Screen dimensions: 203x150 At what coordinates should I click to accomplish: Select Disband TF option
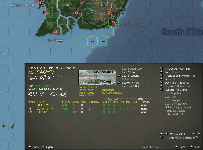point(171,79)
